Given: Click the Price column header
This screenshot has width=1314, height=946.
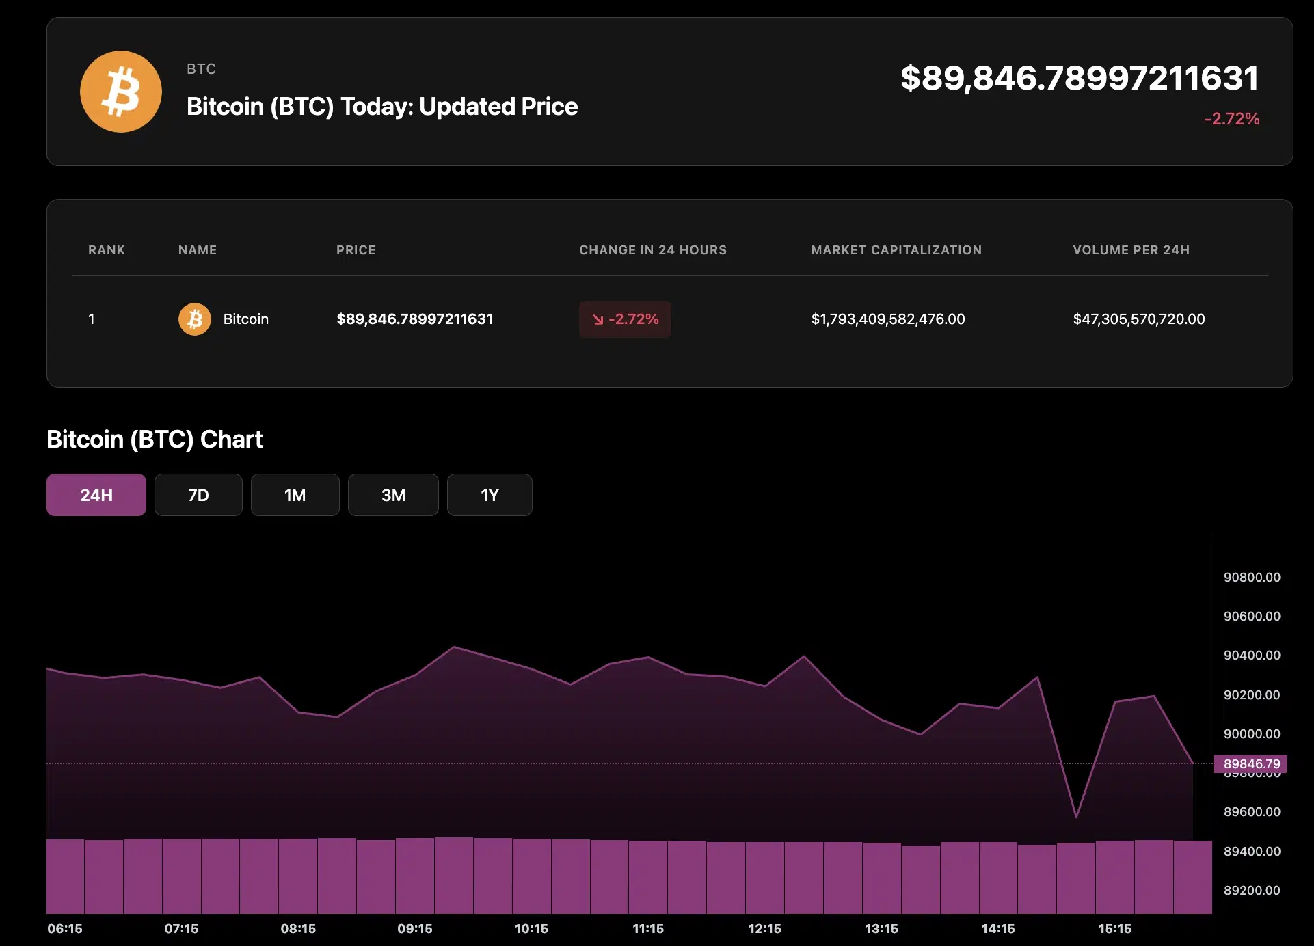Looking at the screenshot, I should click(x=356, y=250).
